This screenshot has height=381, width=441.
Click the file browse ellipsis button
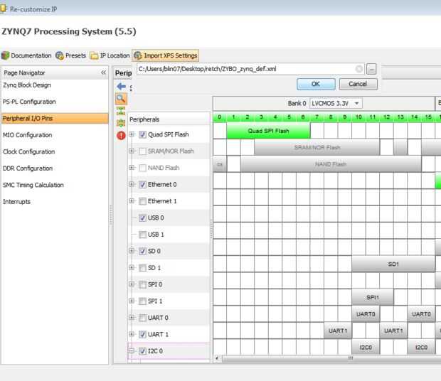click(371, 69)
